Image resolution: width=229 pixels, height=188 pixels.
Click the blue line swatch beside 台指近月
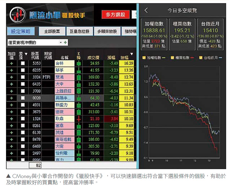coord(220,58)
